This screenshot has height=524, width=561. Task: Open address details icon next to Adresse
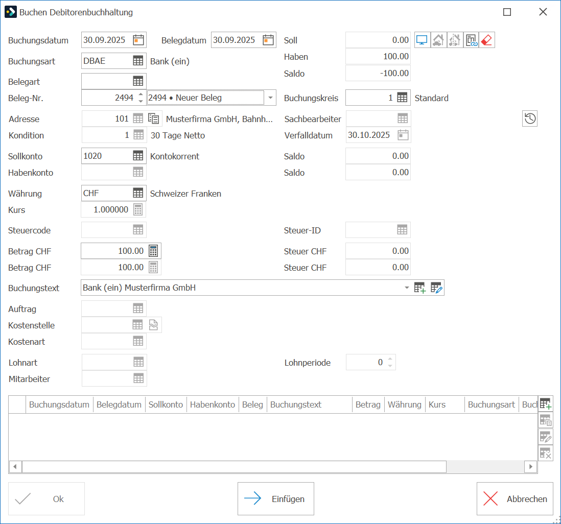point(154,119)
